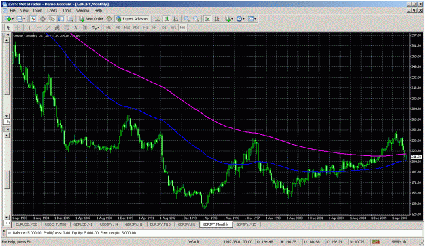
Task: Click scroll-up arrow in upper left panel
Action: tap(7, 40)
